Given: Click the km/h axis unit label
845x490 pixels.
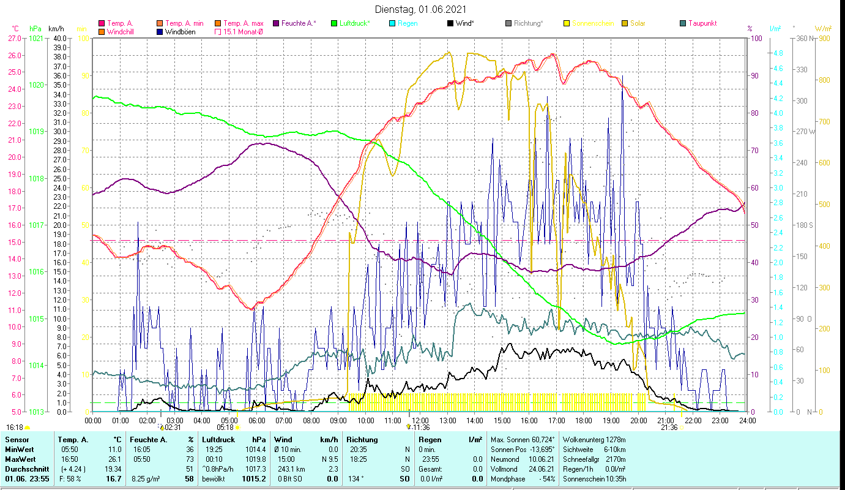Looking at the screenshot, I should (x=56, y=29).
